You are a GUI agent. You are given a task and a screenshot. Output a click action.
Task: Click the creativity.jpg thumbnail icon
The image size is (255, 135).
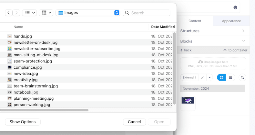point(10,80)
